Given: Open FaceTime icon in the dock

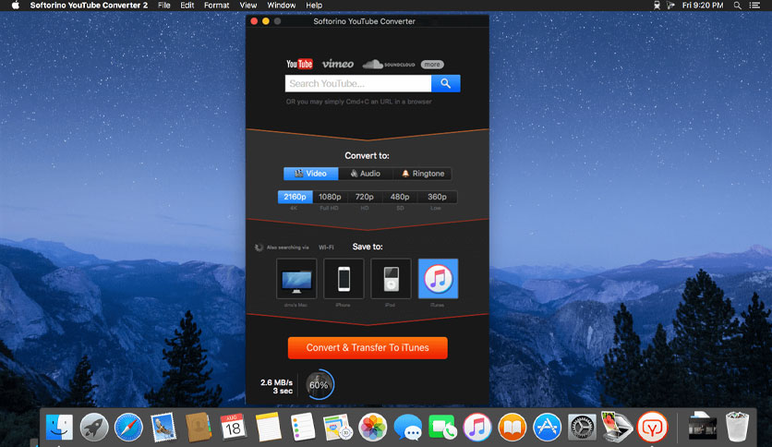Looking at the screenshot, I should pyautogui.click(x=442, y=427).
